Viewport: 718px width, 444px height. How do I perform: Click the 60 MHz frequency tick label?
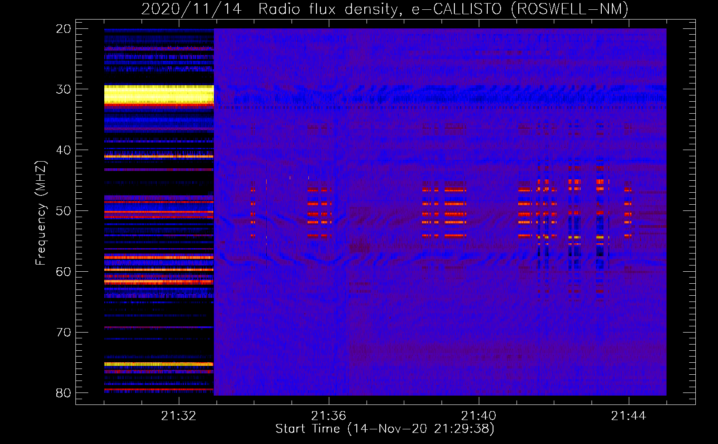(x=63, y=272)
